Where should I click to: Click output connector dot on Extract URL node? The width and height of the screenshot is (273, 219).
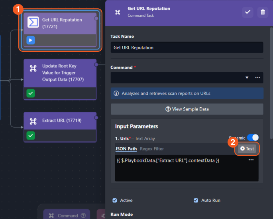96,118
